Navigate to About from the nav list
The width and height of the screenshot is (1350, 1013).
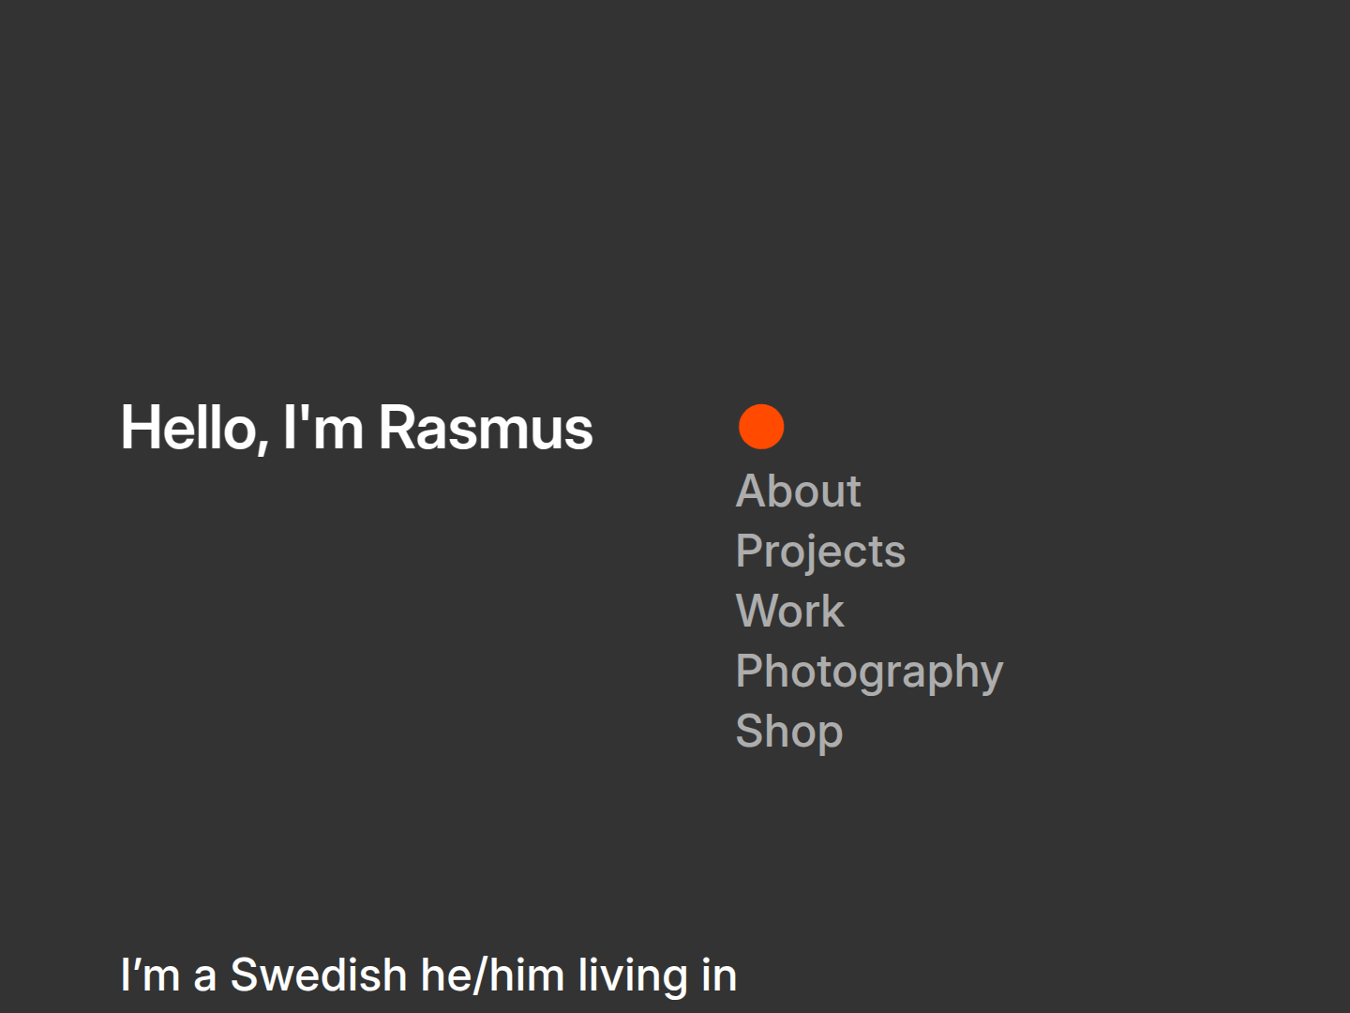(798, 491)
